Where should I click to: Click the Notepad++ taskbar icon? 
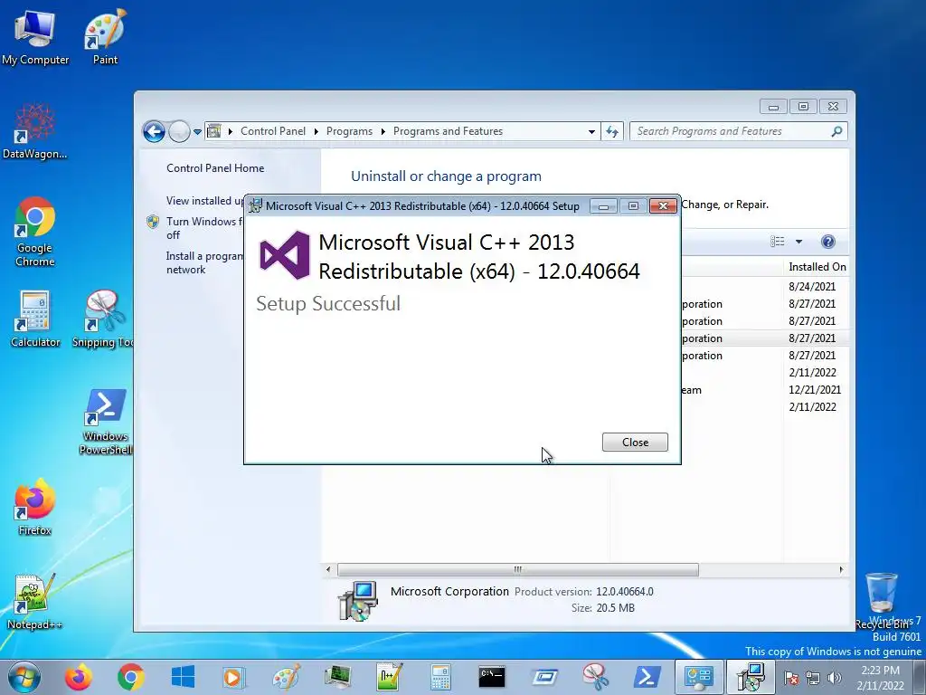[x=390, y=677]
